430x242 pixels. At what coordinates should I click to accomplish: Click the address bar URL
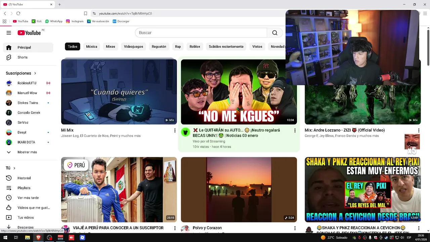pyautogui.click(x=125, y=13)
